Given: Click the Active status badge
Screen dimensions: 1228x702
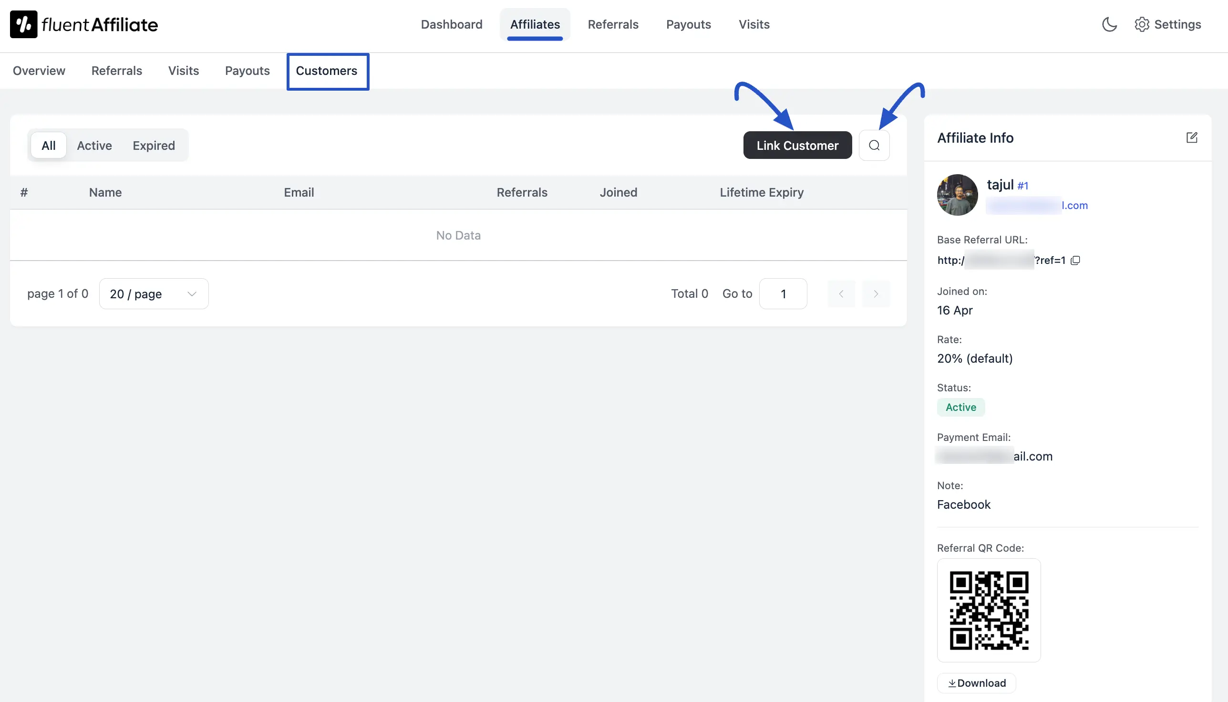Looking at the screenshot, I should coord(960,407).
